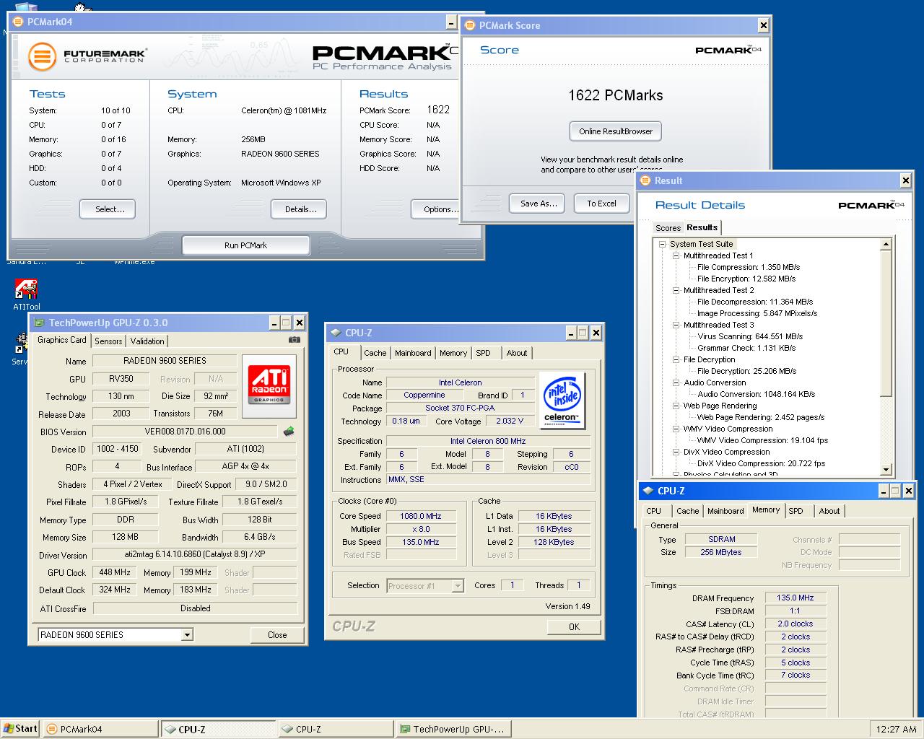The image size is (924, 739).
Task: Switch to Mainboard tab in memory CPU-Z
Action: point(725,511)
